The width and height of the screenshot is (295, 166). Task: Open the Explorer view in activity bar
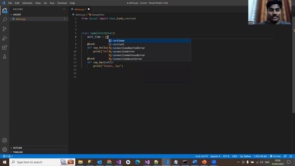pos(5,11)
